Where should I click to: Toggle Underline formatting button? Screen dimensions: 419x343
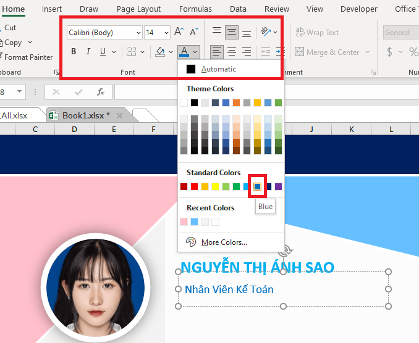(103, 52)
